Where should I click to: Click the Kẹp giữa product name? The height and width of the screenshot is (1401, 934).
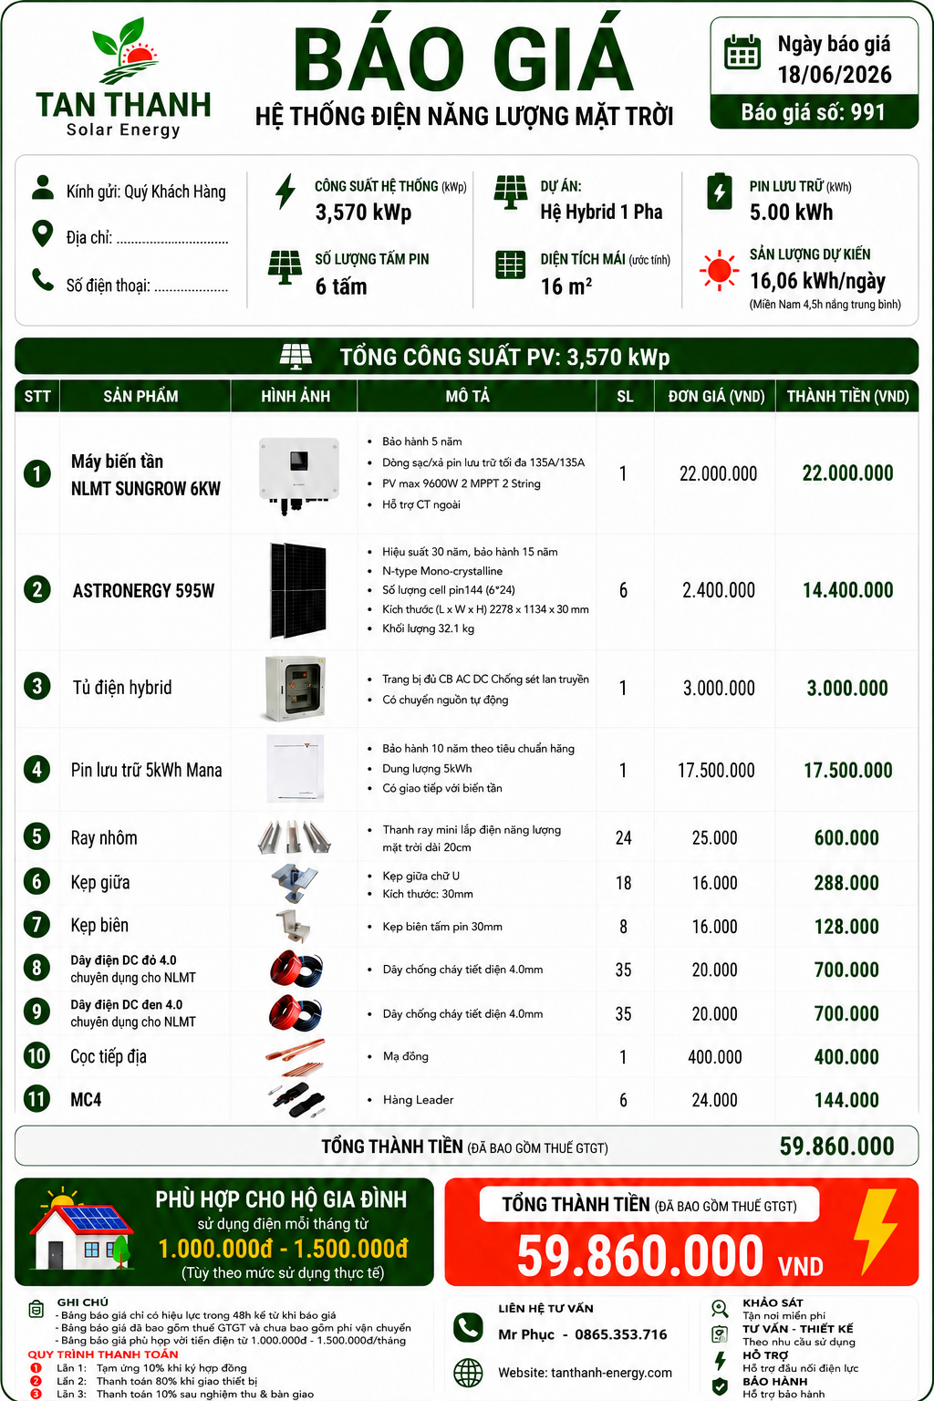click(100, 882)
